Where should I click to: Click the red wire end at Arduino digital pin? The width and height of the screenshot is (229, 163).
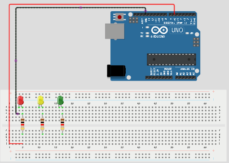pos(174,14)
